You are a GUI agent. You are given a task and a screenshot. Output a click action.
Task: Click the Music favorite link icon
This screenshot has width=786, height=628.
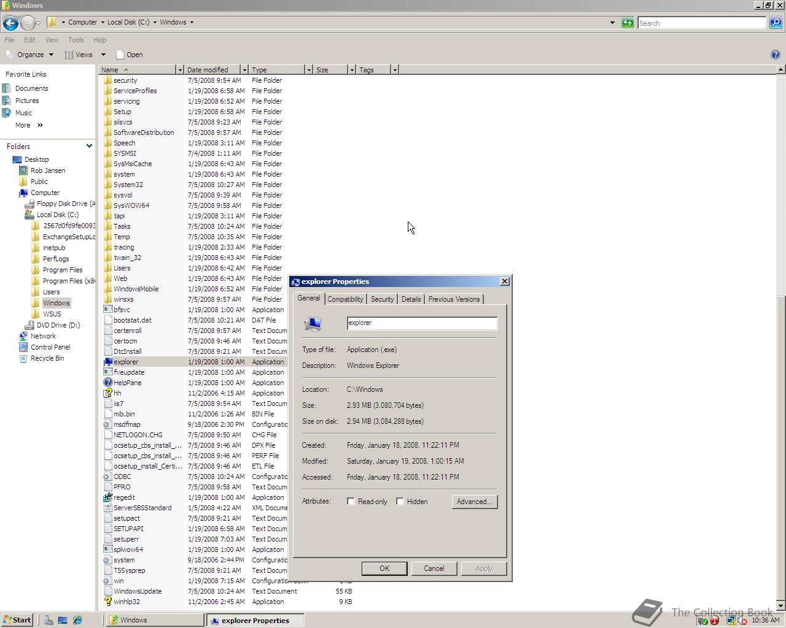click(7, 113)
